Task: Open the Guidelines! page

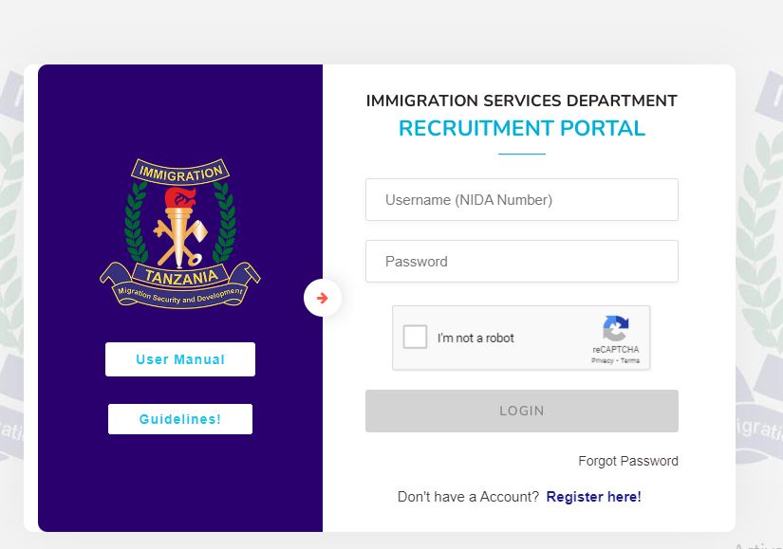Action: pyautogui.click(x=180, y=419)
